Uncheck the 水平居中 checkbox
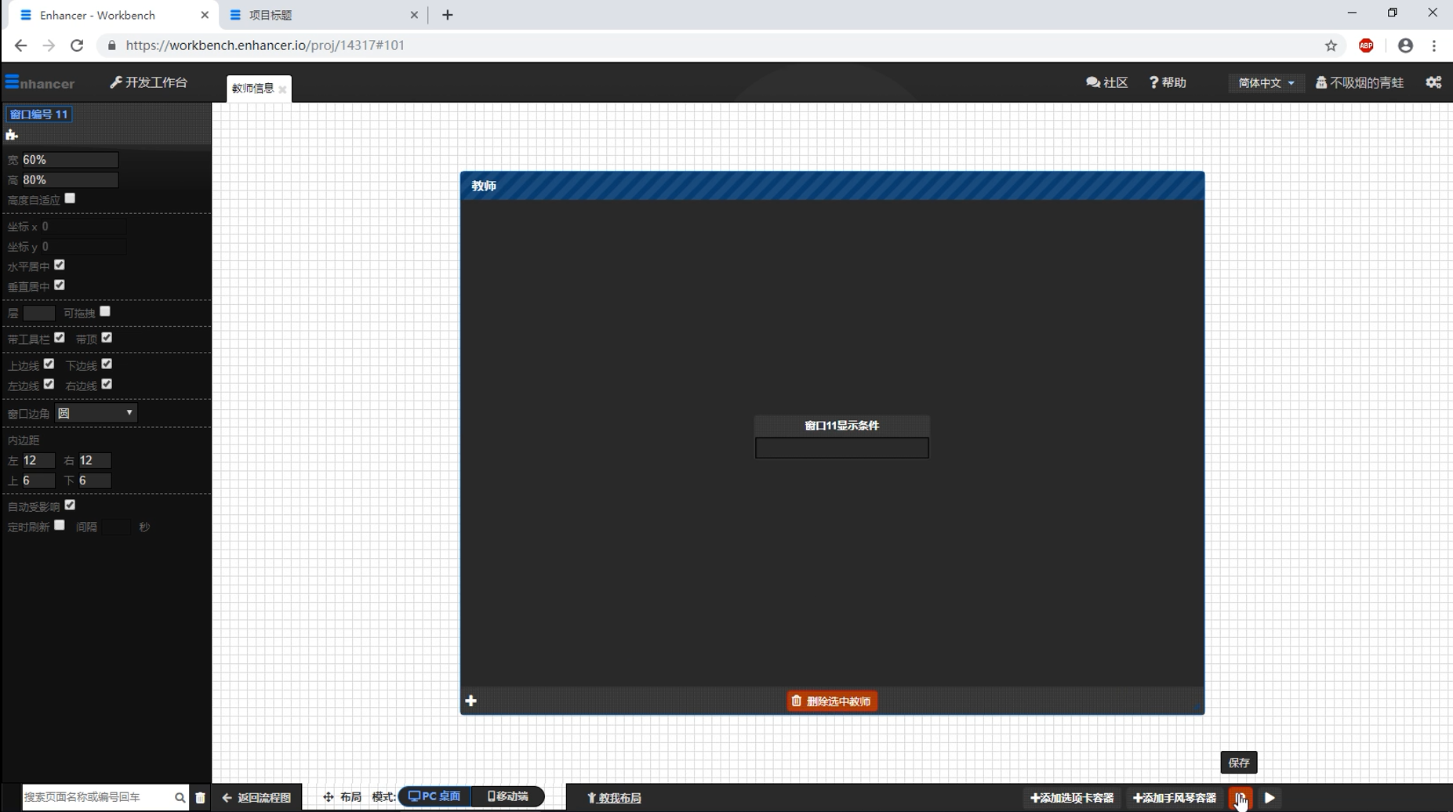The width and height of the screenshot is (1453, 812). [60, 265]
